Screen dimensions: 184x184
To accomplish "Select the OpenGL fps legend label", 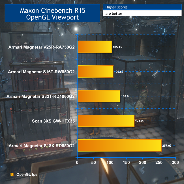I will [27, 174].
